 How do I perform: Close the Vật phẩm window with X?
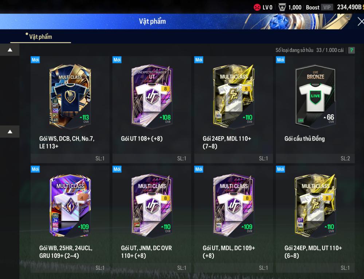point(360,21)
